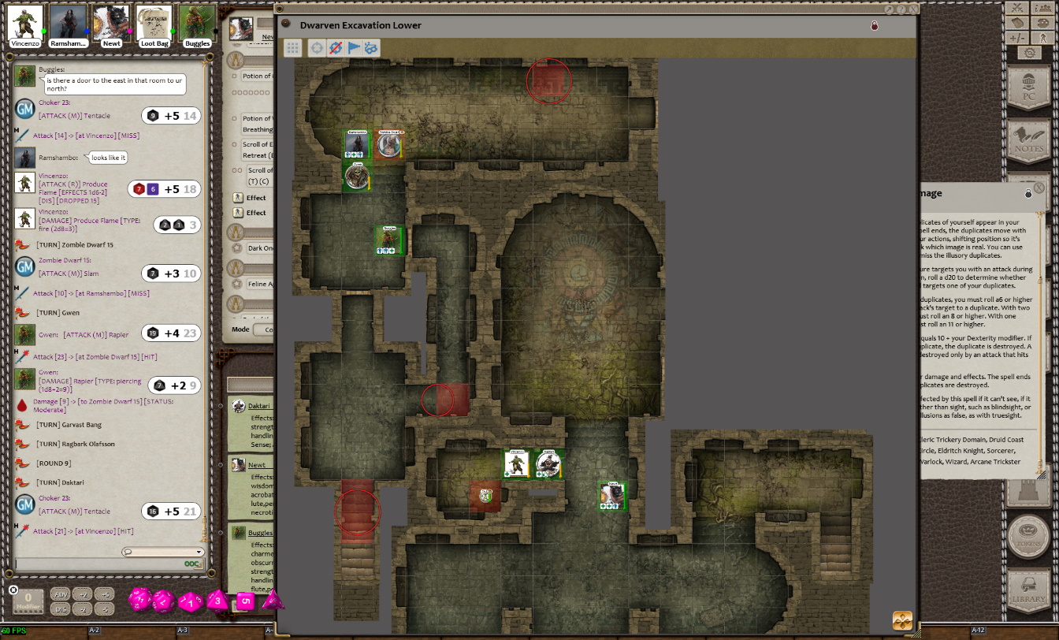
Task: Toggle the +5 modifier button
Action: point(105,594)
